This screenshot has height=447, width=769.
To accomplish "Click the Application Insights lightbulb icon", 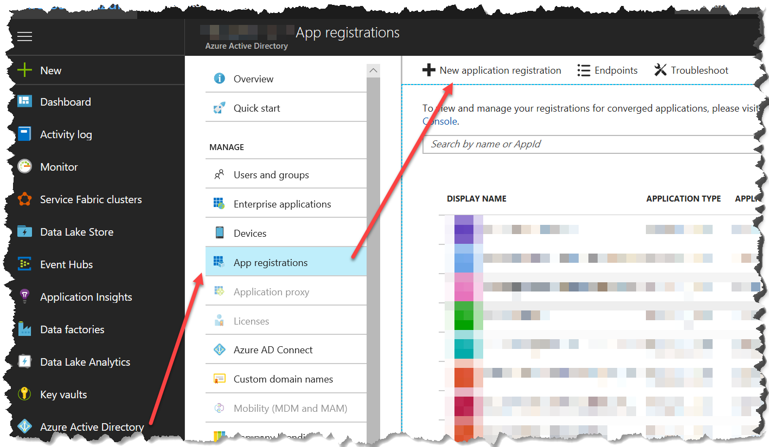I will click(x=25, y=296).
